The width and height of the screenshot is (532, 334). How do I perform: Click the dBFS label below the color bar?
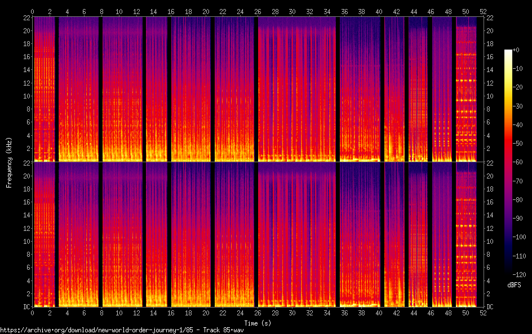(513, 285)
